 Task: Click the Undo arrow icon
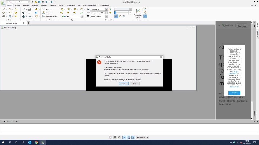click(46, 2)
